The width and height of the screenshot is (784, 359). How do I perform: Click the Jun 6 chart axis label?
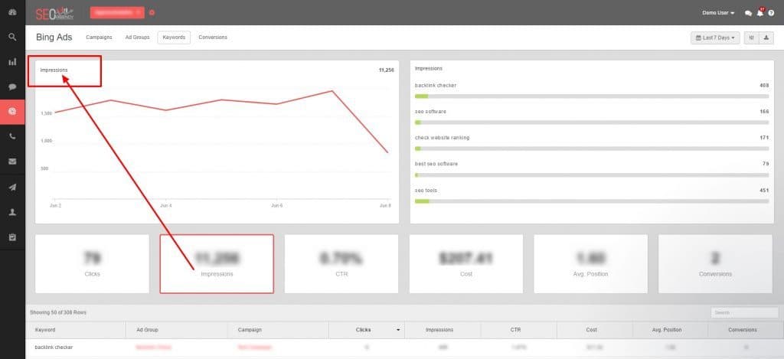(x=277, y=205)
